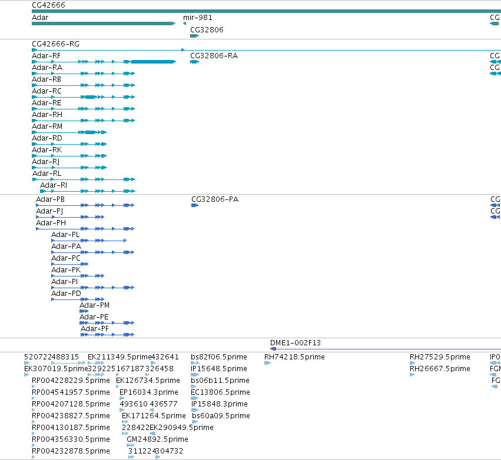Viewport: 501px width, 460px height.
Task: Click the Adar-RJ transcript label
Action: [x=46, y=162]
